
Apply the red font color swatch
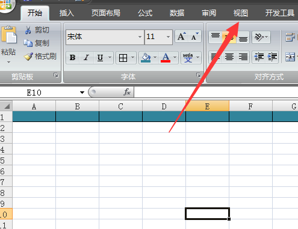pos(166,58)
